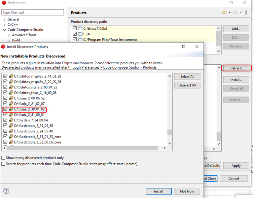Click the Preferences window cube icon
Image resolution: width=253 pixels, height=198 pixels.
point(4,3)
